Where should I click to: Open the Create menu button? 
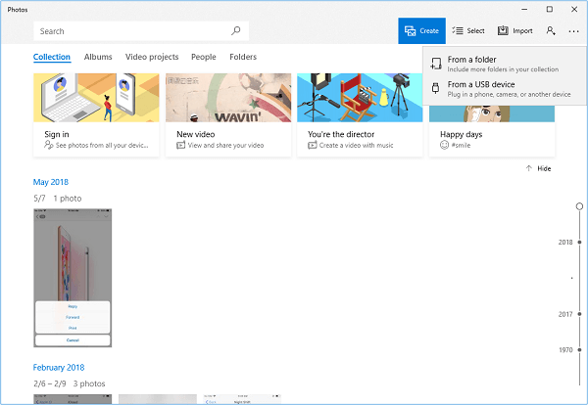coord(421,31)
